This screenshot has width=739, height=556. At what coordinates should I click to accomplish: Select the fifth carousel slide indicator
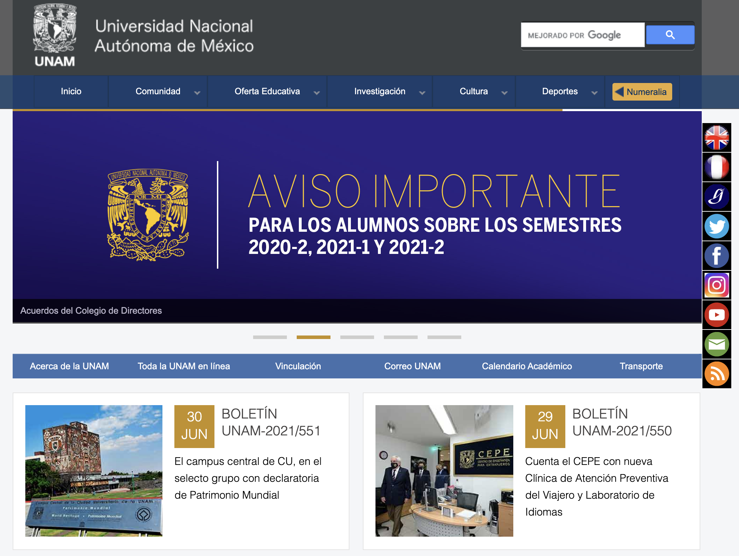[x=444, y=337]
